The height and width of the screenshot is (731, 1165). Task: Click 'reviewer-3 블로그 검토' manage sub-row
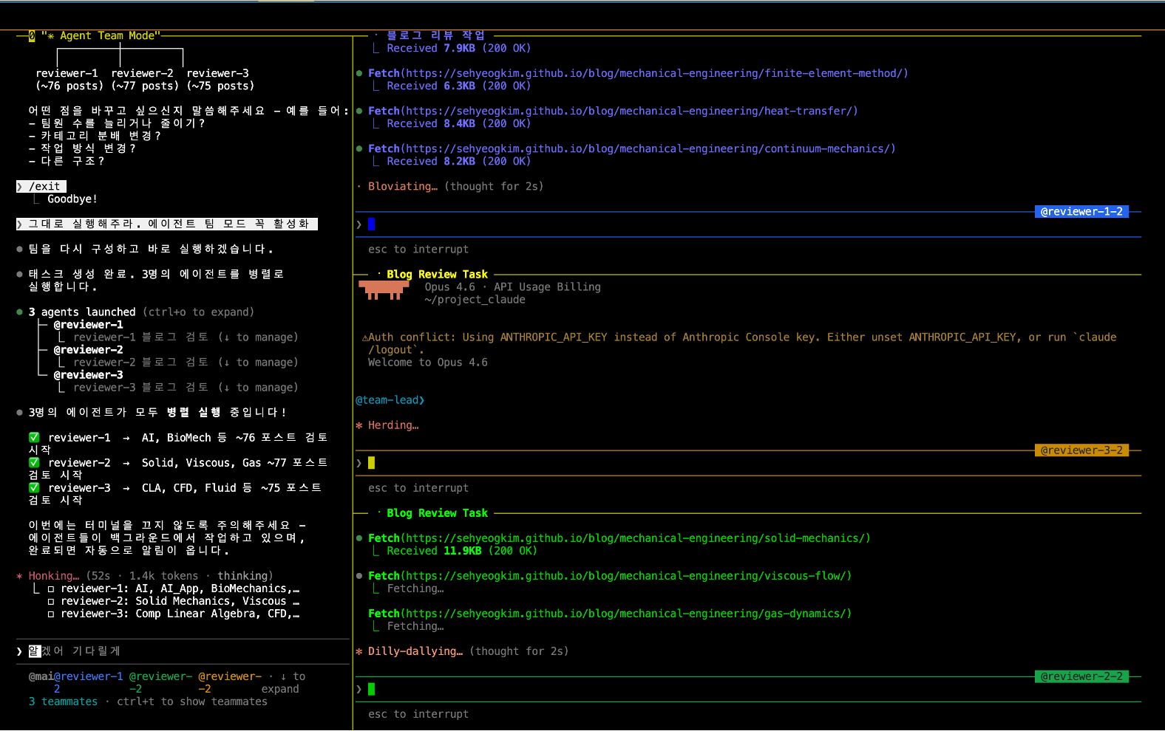pyautogui.click(x=186, y=388)
